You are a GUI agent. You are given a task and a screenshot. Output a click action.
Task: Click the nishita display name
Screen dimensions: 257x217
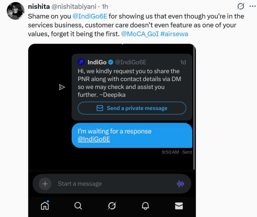click(x=39, y=6)
